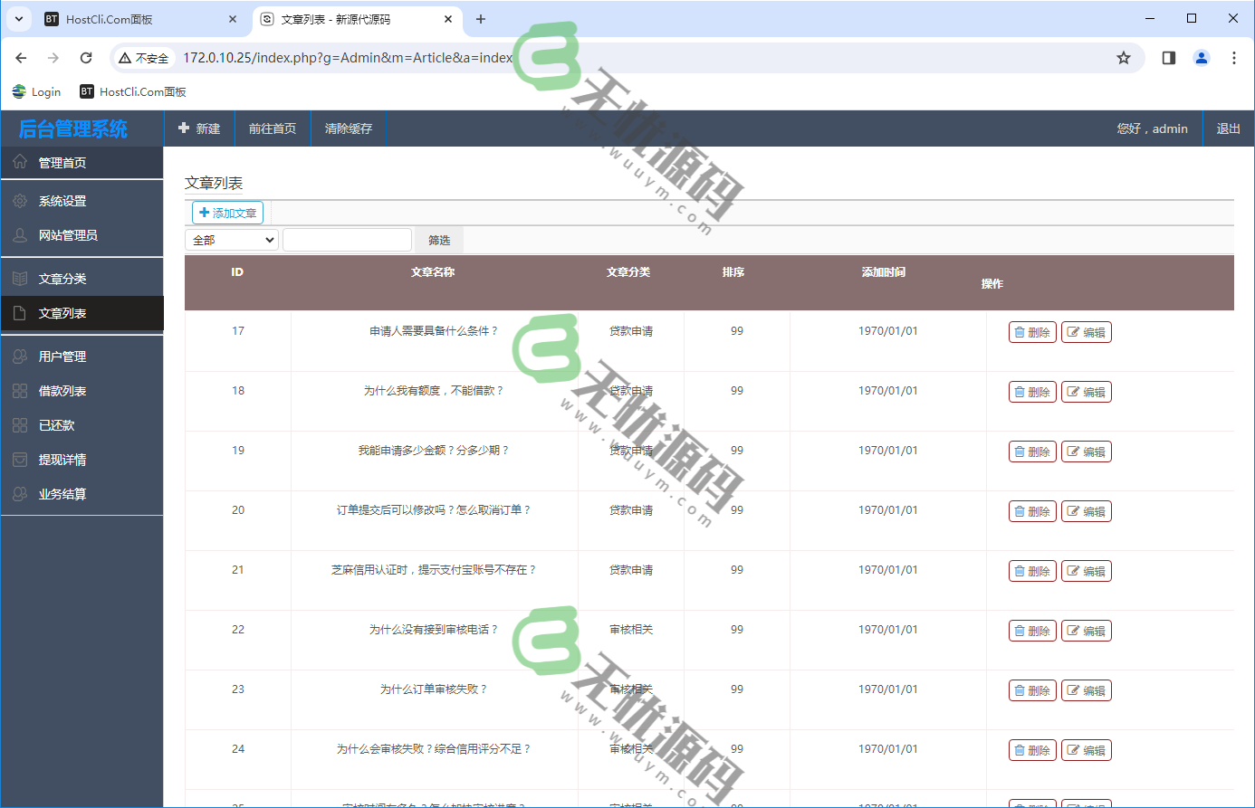Viewport: 1255px width, 808px height.
Task: Edit the article 为什么没有接到审核电话？
Action: click(x=1087, y=631)
